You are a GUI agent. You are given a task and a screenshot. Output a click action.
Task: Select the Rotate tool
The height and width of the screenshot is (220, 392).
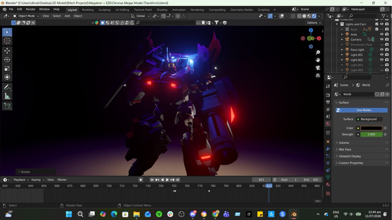(7, 60)
